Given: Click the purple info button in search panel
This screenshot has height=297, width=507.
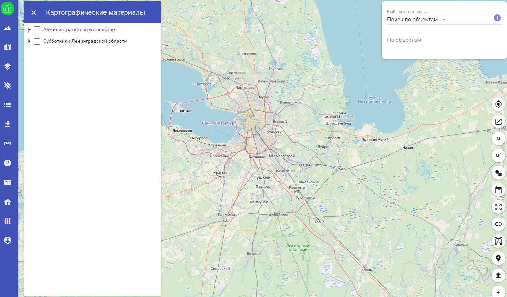Looking at the screenshot, I should click(x=497, y=18).
